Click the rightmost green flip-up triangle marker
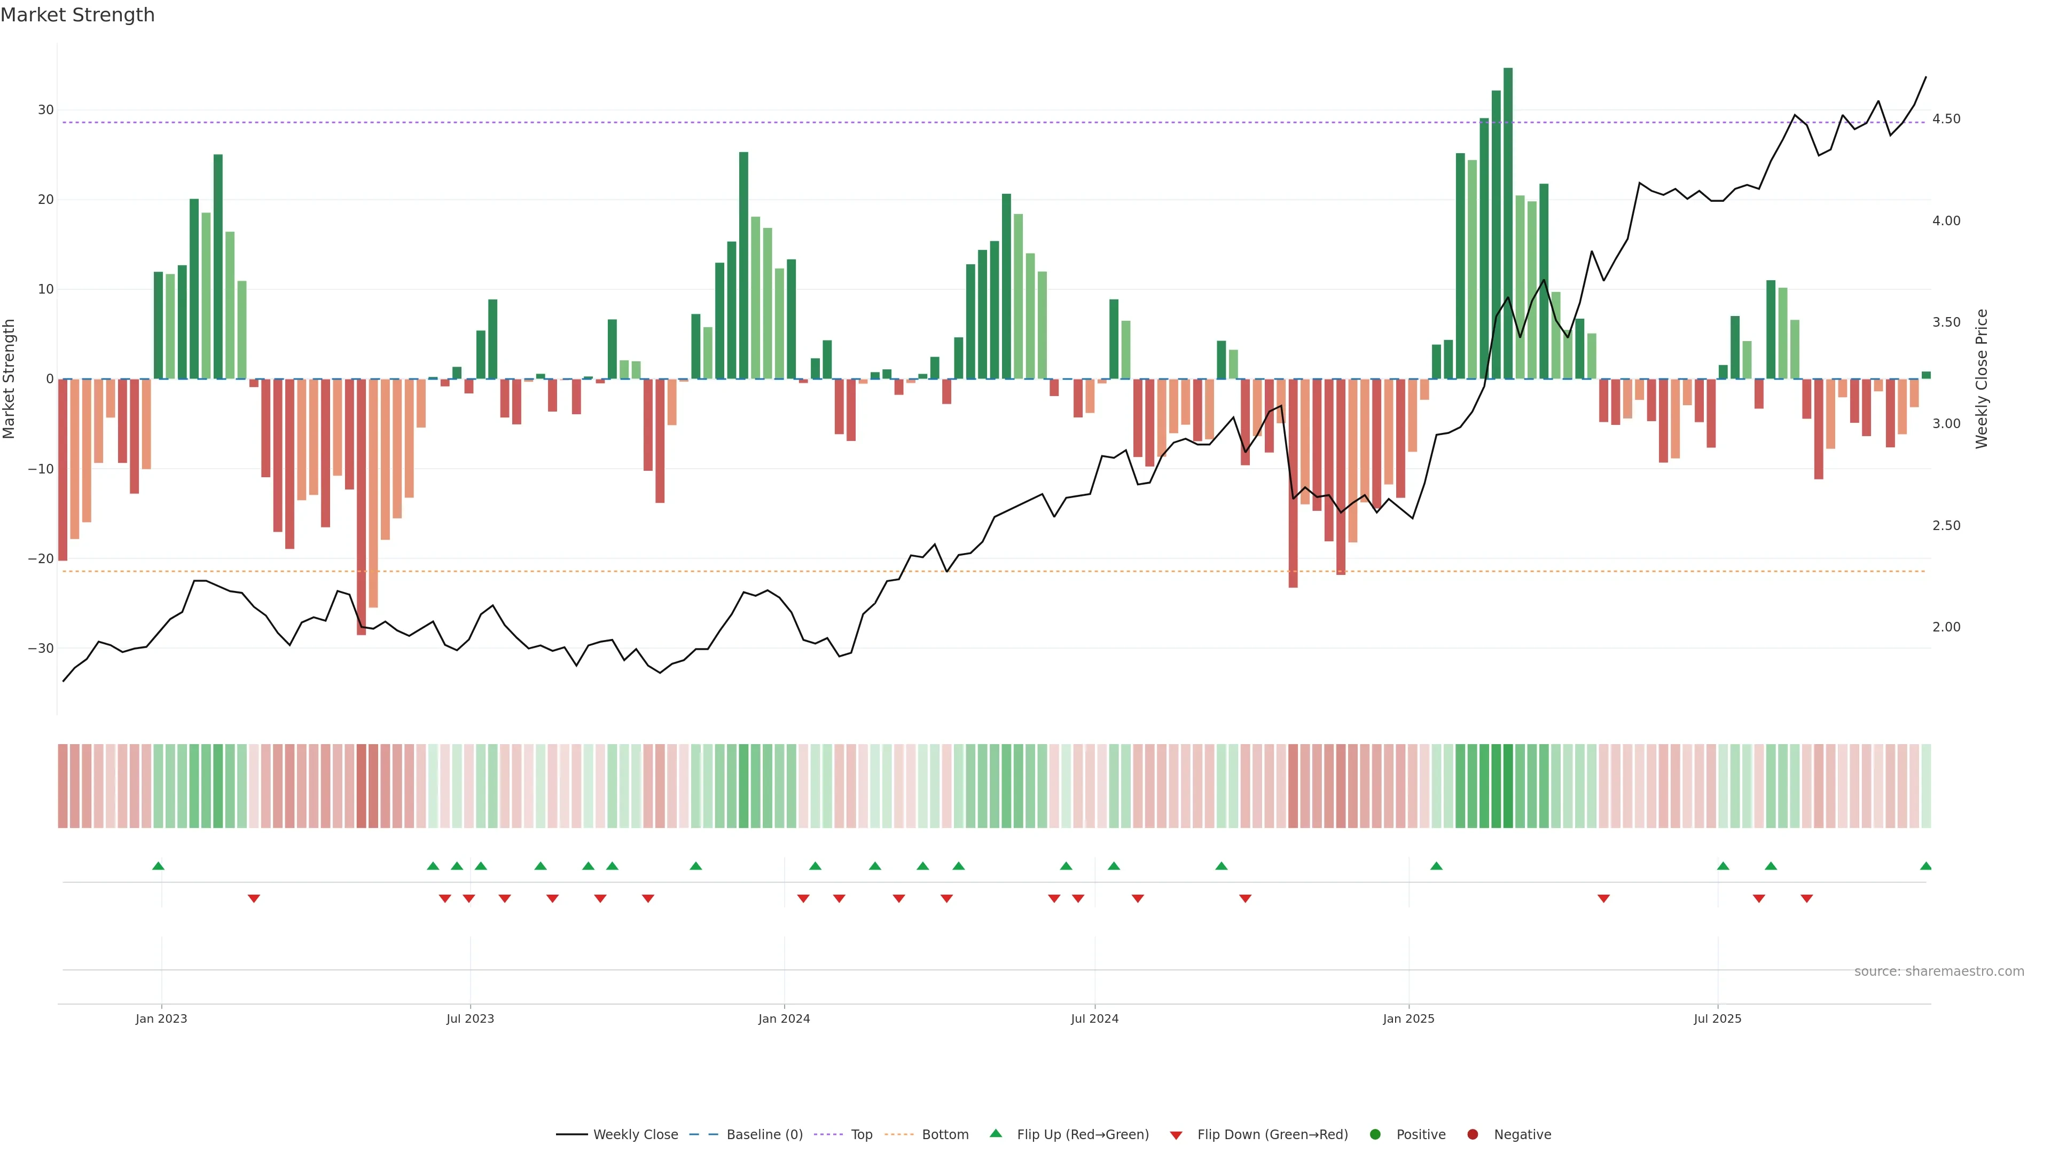Image resolution: width=2051 pixels, height=1153 pixels. click(1926, 866)
